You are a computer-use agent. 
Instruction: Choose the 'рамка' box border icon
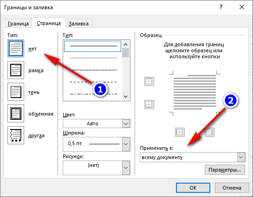(16, 70)
